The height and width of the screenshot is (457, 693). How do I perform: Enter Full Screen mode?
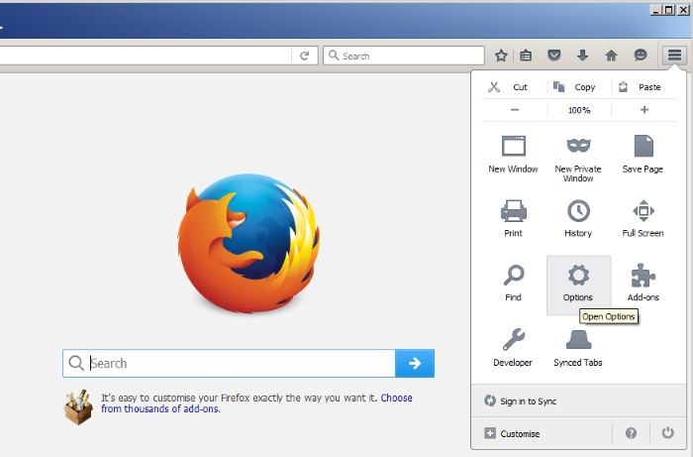click(643, 218)
